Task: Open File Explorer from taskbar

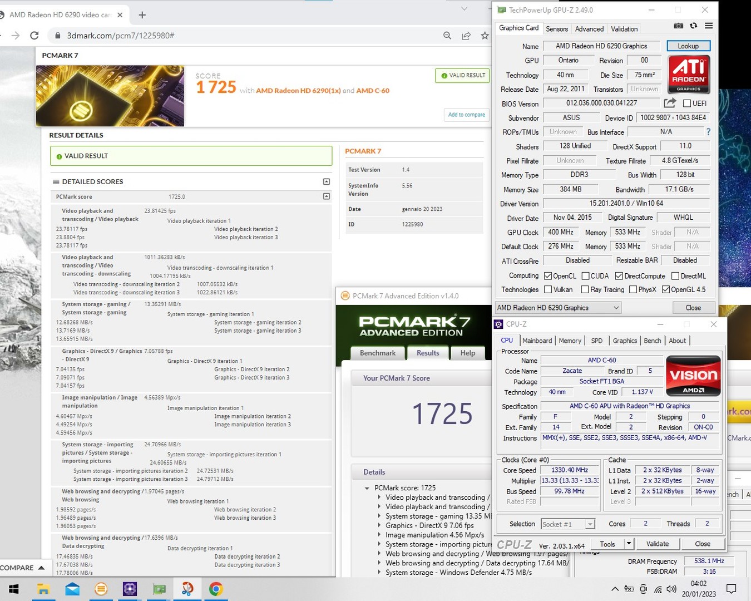Action: coord(43,589)
